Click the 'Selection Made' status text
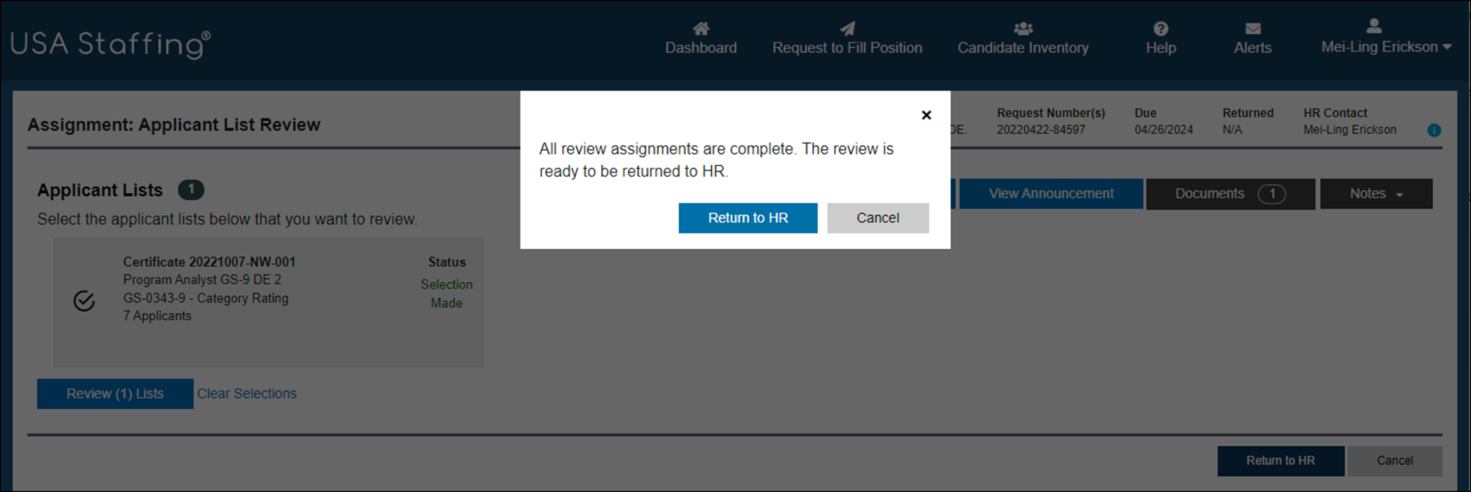Image resolution: width=1471 pixels, height=492 pixels. [447, 294]
